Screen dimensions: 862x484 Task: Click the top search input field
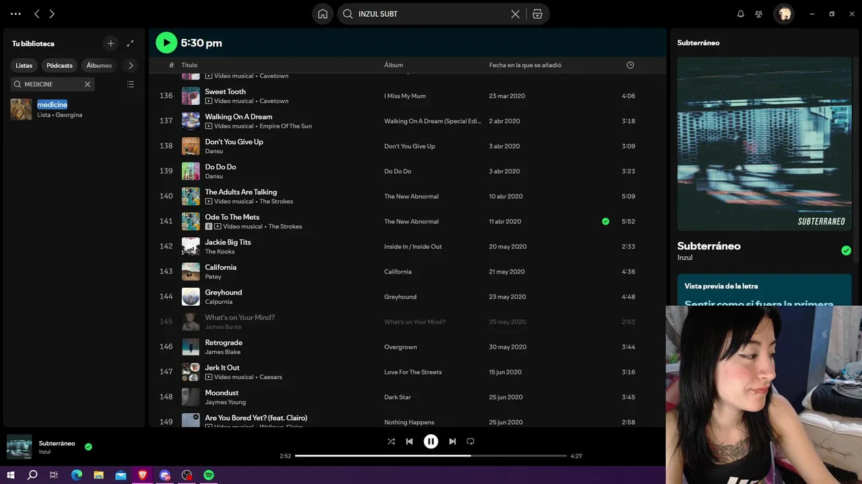431,13
